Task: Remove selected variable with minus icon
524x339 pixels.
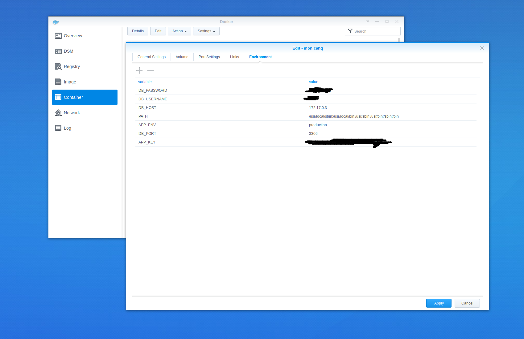Action: [151, 71]
